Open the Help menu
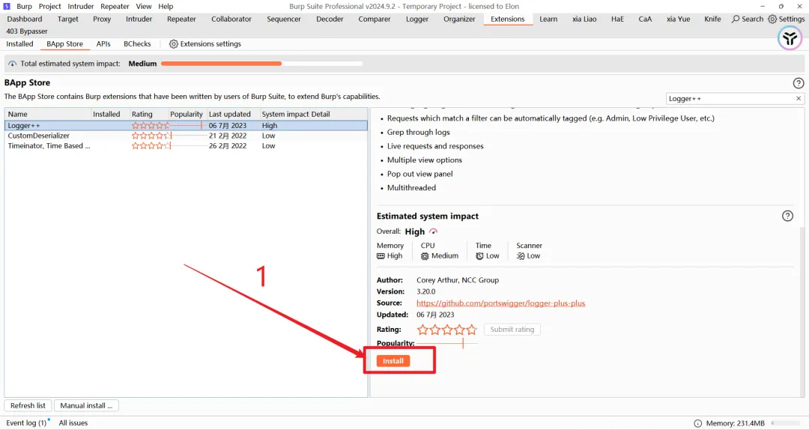Screen dimensions: 809x430 point(166,6)
